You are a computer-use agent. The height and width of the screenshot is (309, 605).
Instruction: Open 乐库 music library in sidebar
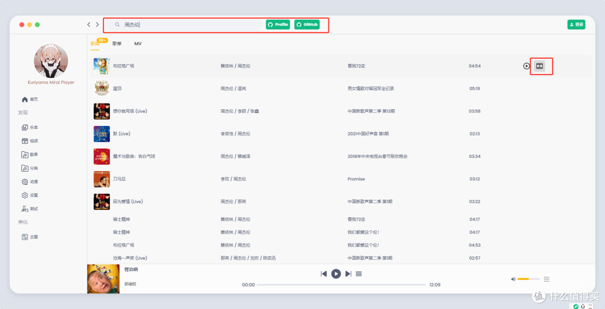tap(30, 127)
